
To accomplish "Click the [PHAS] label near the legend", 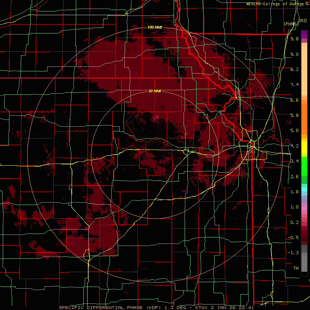I will pyautogui.click(x=291, y=24).
